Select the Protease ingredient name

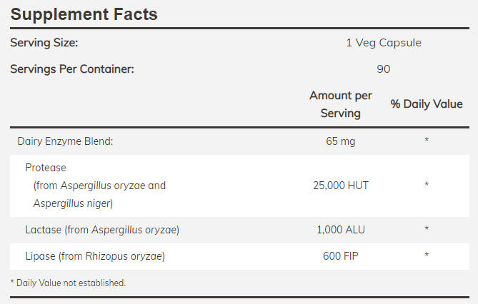(46, 168)
